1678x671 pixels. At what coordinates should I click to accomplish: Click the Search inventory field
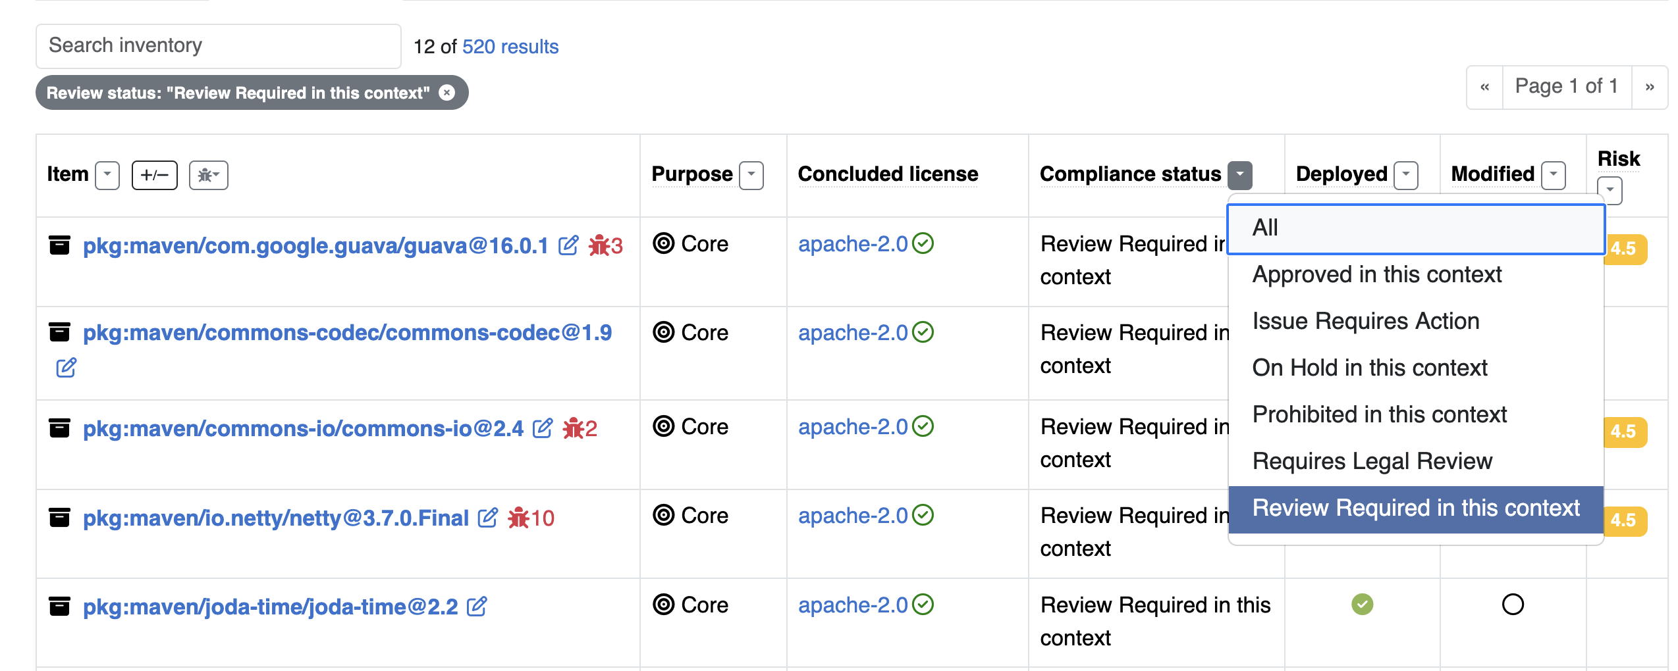point(218,46)
